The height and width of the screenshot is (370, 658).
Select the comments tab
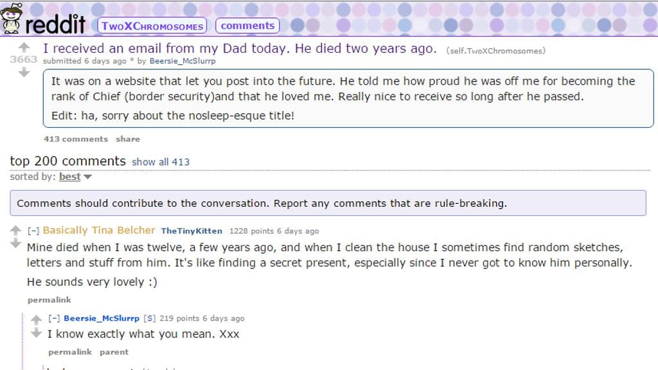(247, 26)
